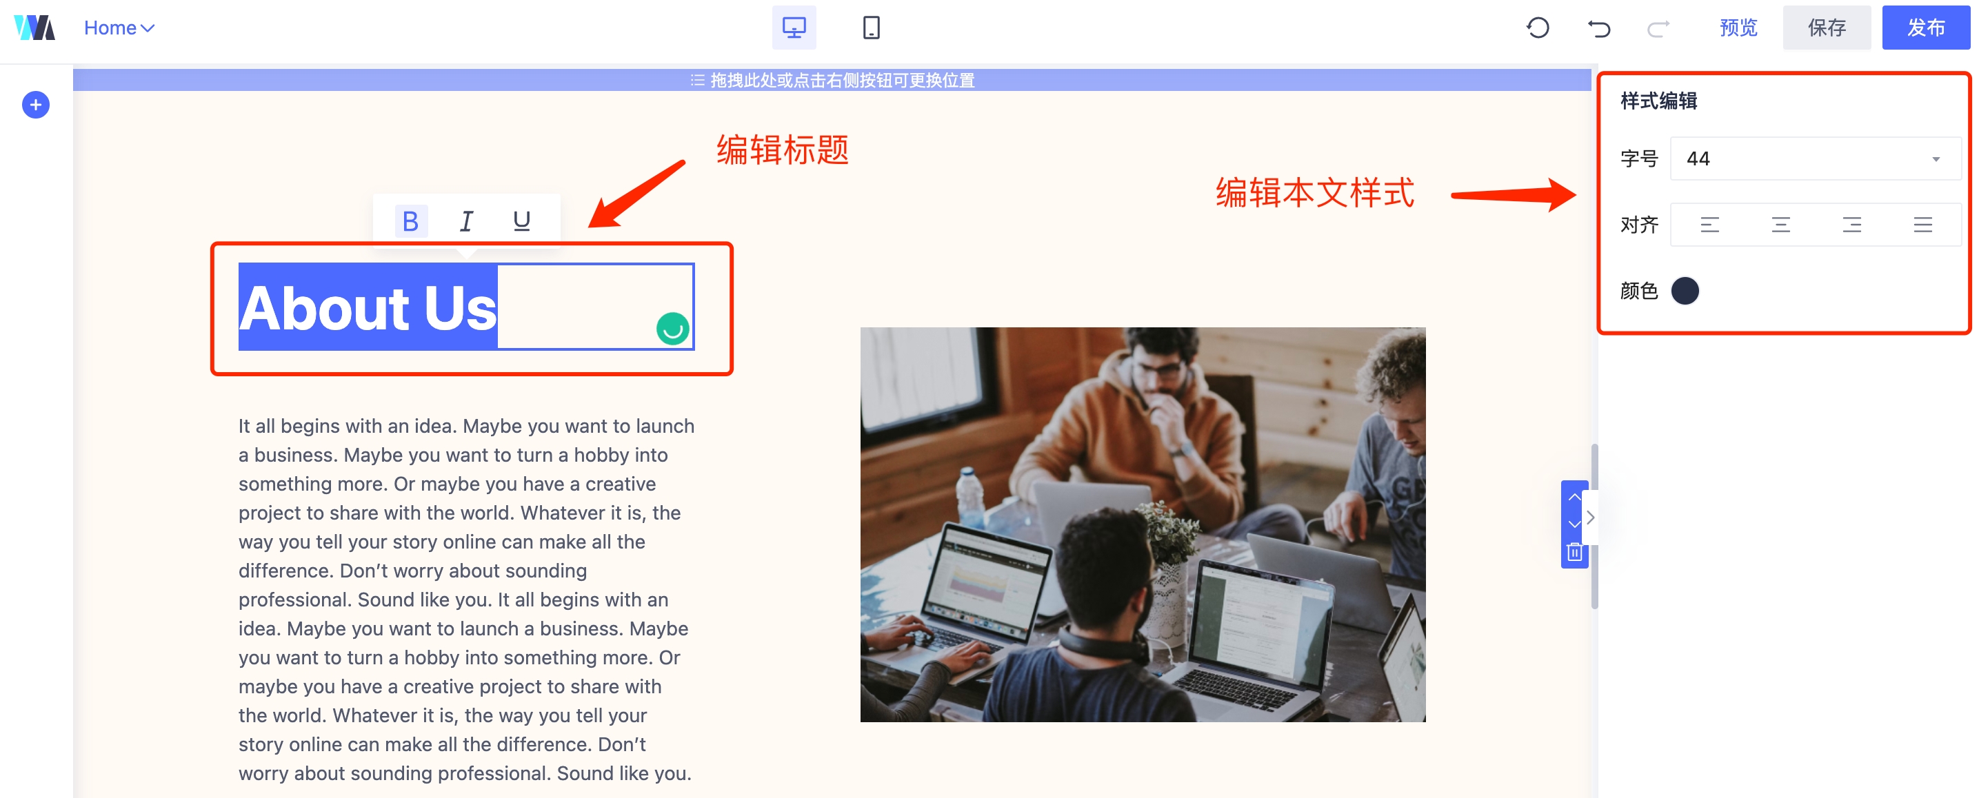Add a new section with plus button

click(x=35, y=105)
